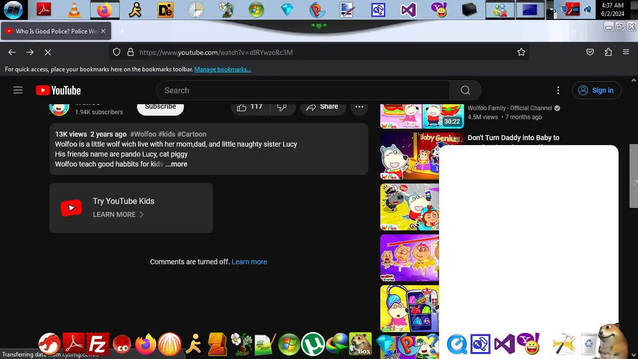
Task: Open Firefox extensions puzzle icon
Action: pyautogui.click(x=608, y=52)
